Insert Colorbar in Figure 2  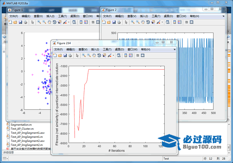[175, 22]
